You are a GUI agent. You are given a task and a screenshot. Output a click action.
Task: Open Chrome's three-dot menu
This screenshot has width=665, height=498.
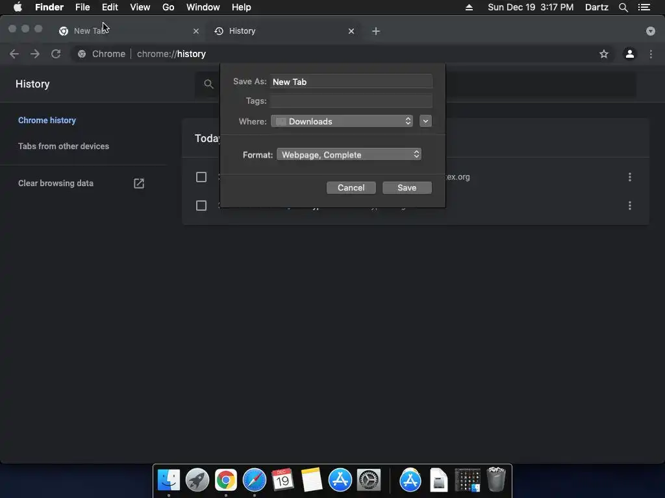pos(651,54)
